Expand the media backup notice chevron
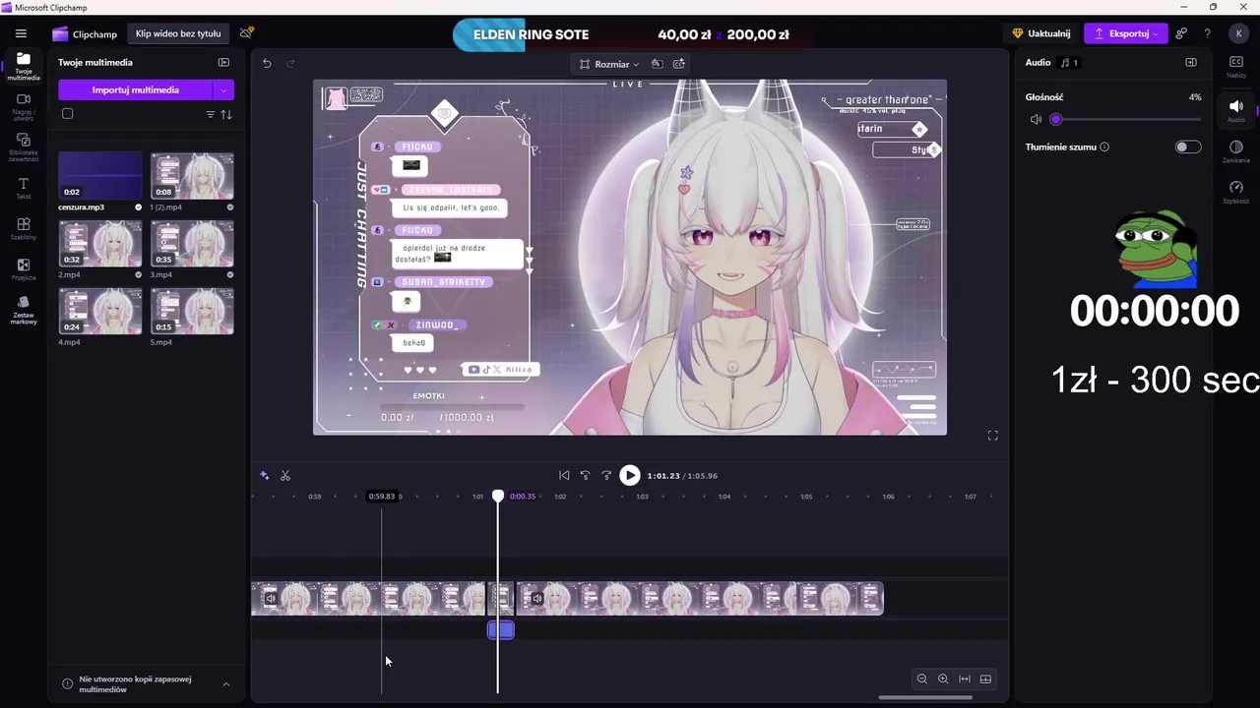The image size is (1260, 708). [226, 684]
